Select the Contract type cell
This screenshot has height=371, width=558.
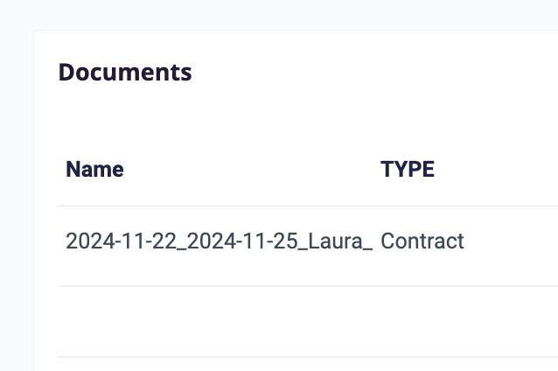click(x=422, y=241)
